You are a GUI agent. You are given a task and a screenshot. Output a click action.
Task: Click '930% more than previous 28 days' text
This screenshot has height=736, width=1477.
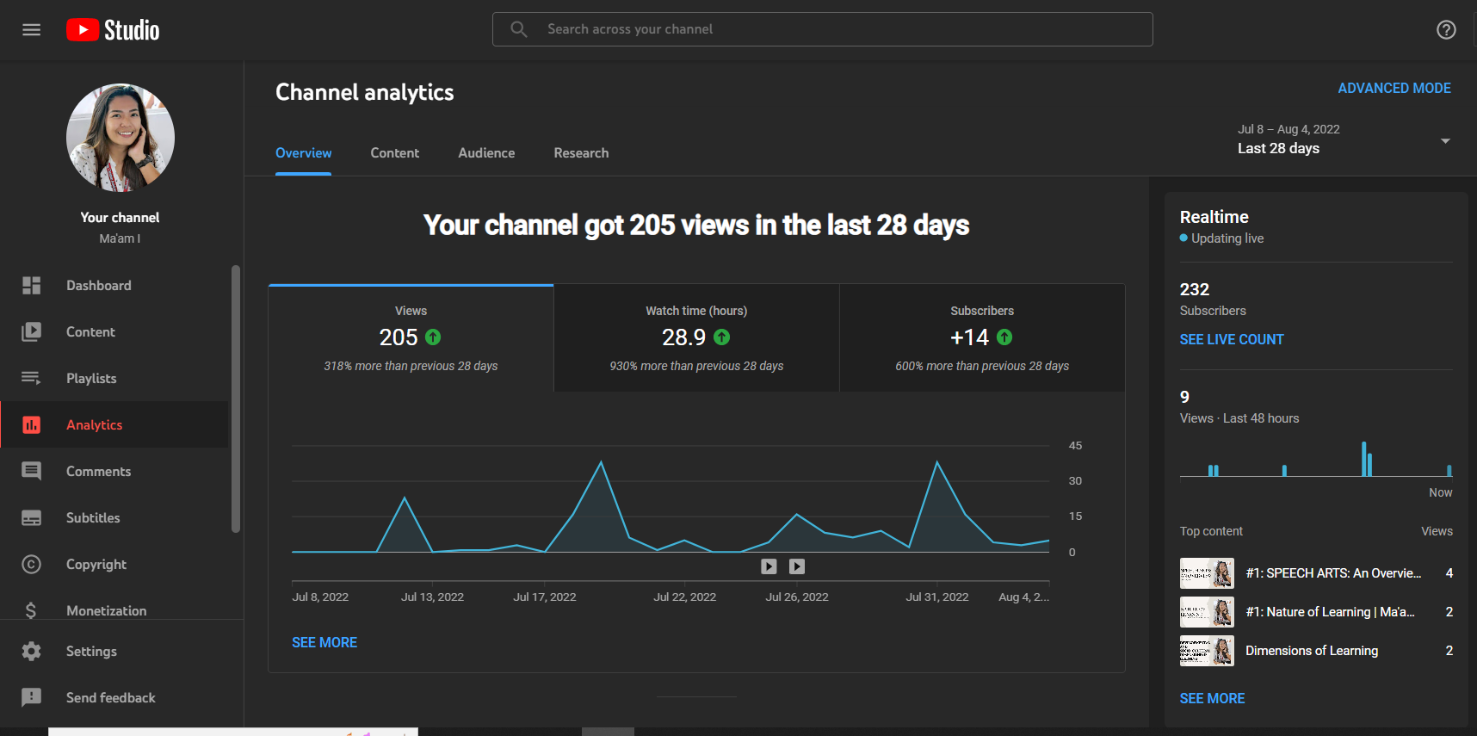click(696, 366)
